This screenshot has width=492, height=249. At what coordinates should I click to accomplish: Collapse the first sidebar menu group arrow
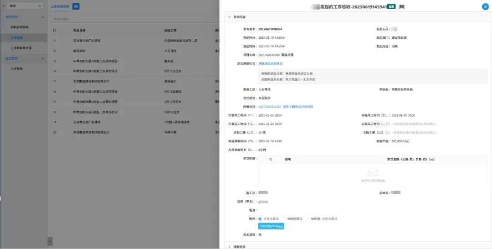pos(43,17)
